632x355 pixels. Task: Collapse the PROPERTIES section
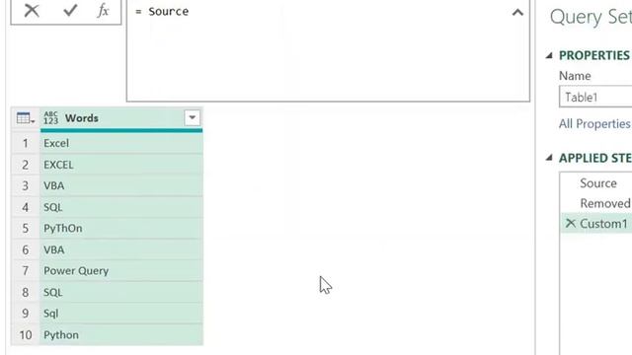549,55
